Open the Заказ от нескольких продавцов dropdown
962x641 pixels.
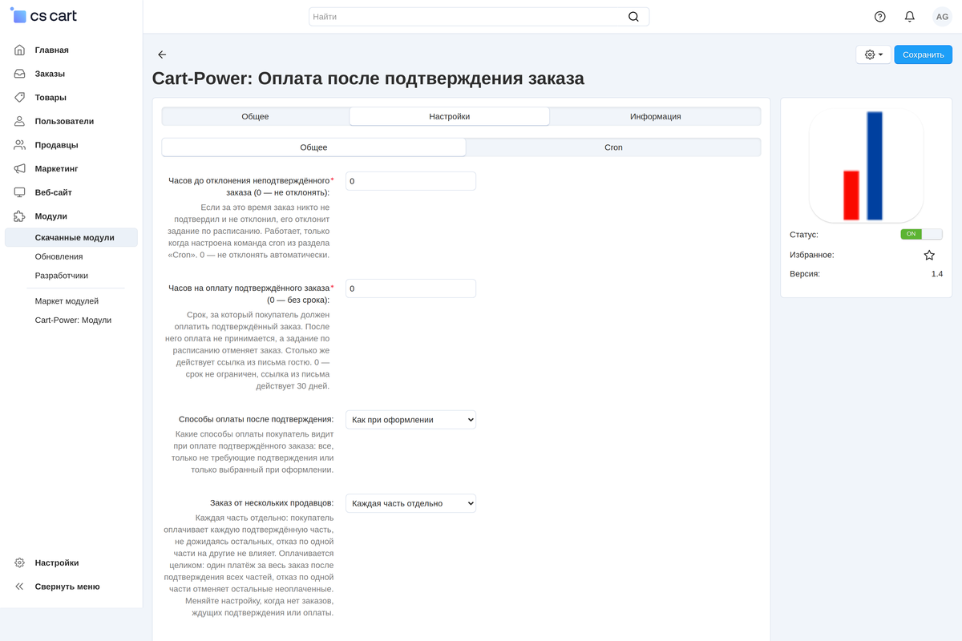(x=410, y=503)
